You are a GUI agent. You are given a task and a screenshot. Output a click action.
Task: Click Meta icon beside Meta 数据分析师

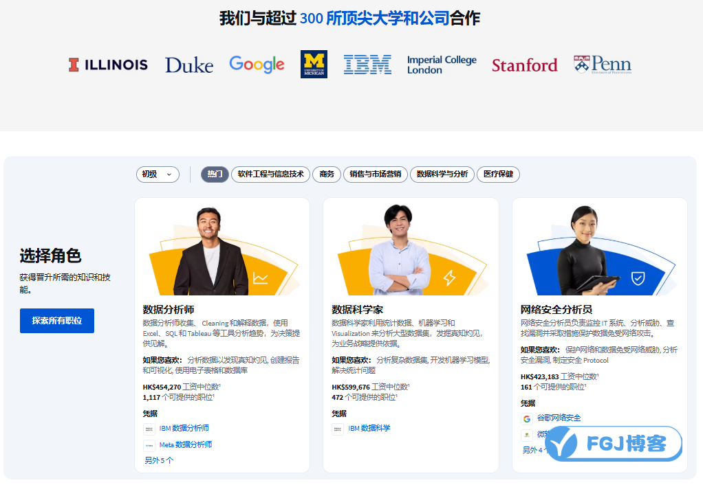coord(149,446)
